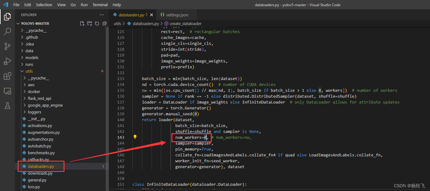Open the Selection menu
430x191 pixels.
pyautogui.click(x=44, y=5)
